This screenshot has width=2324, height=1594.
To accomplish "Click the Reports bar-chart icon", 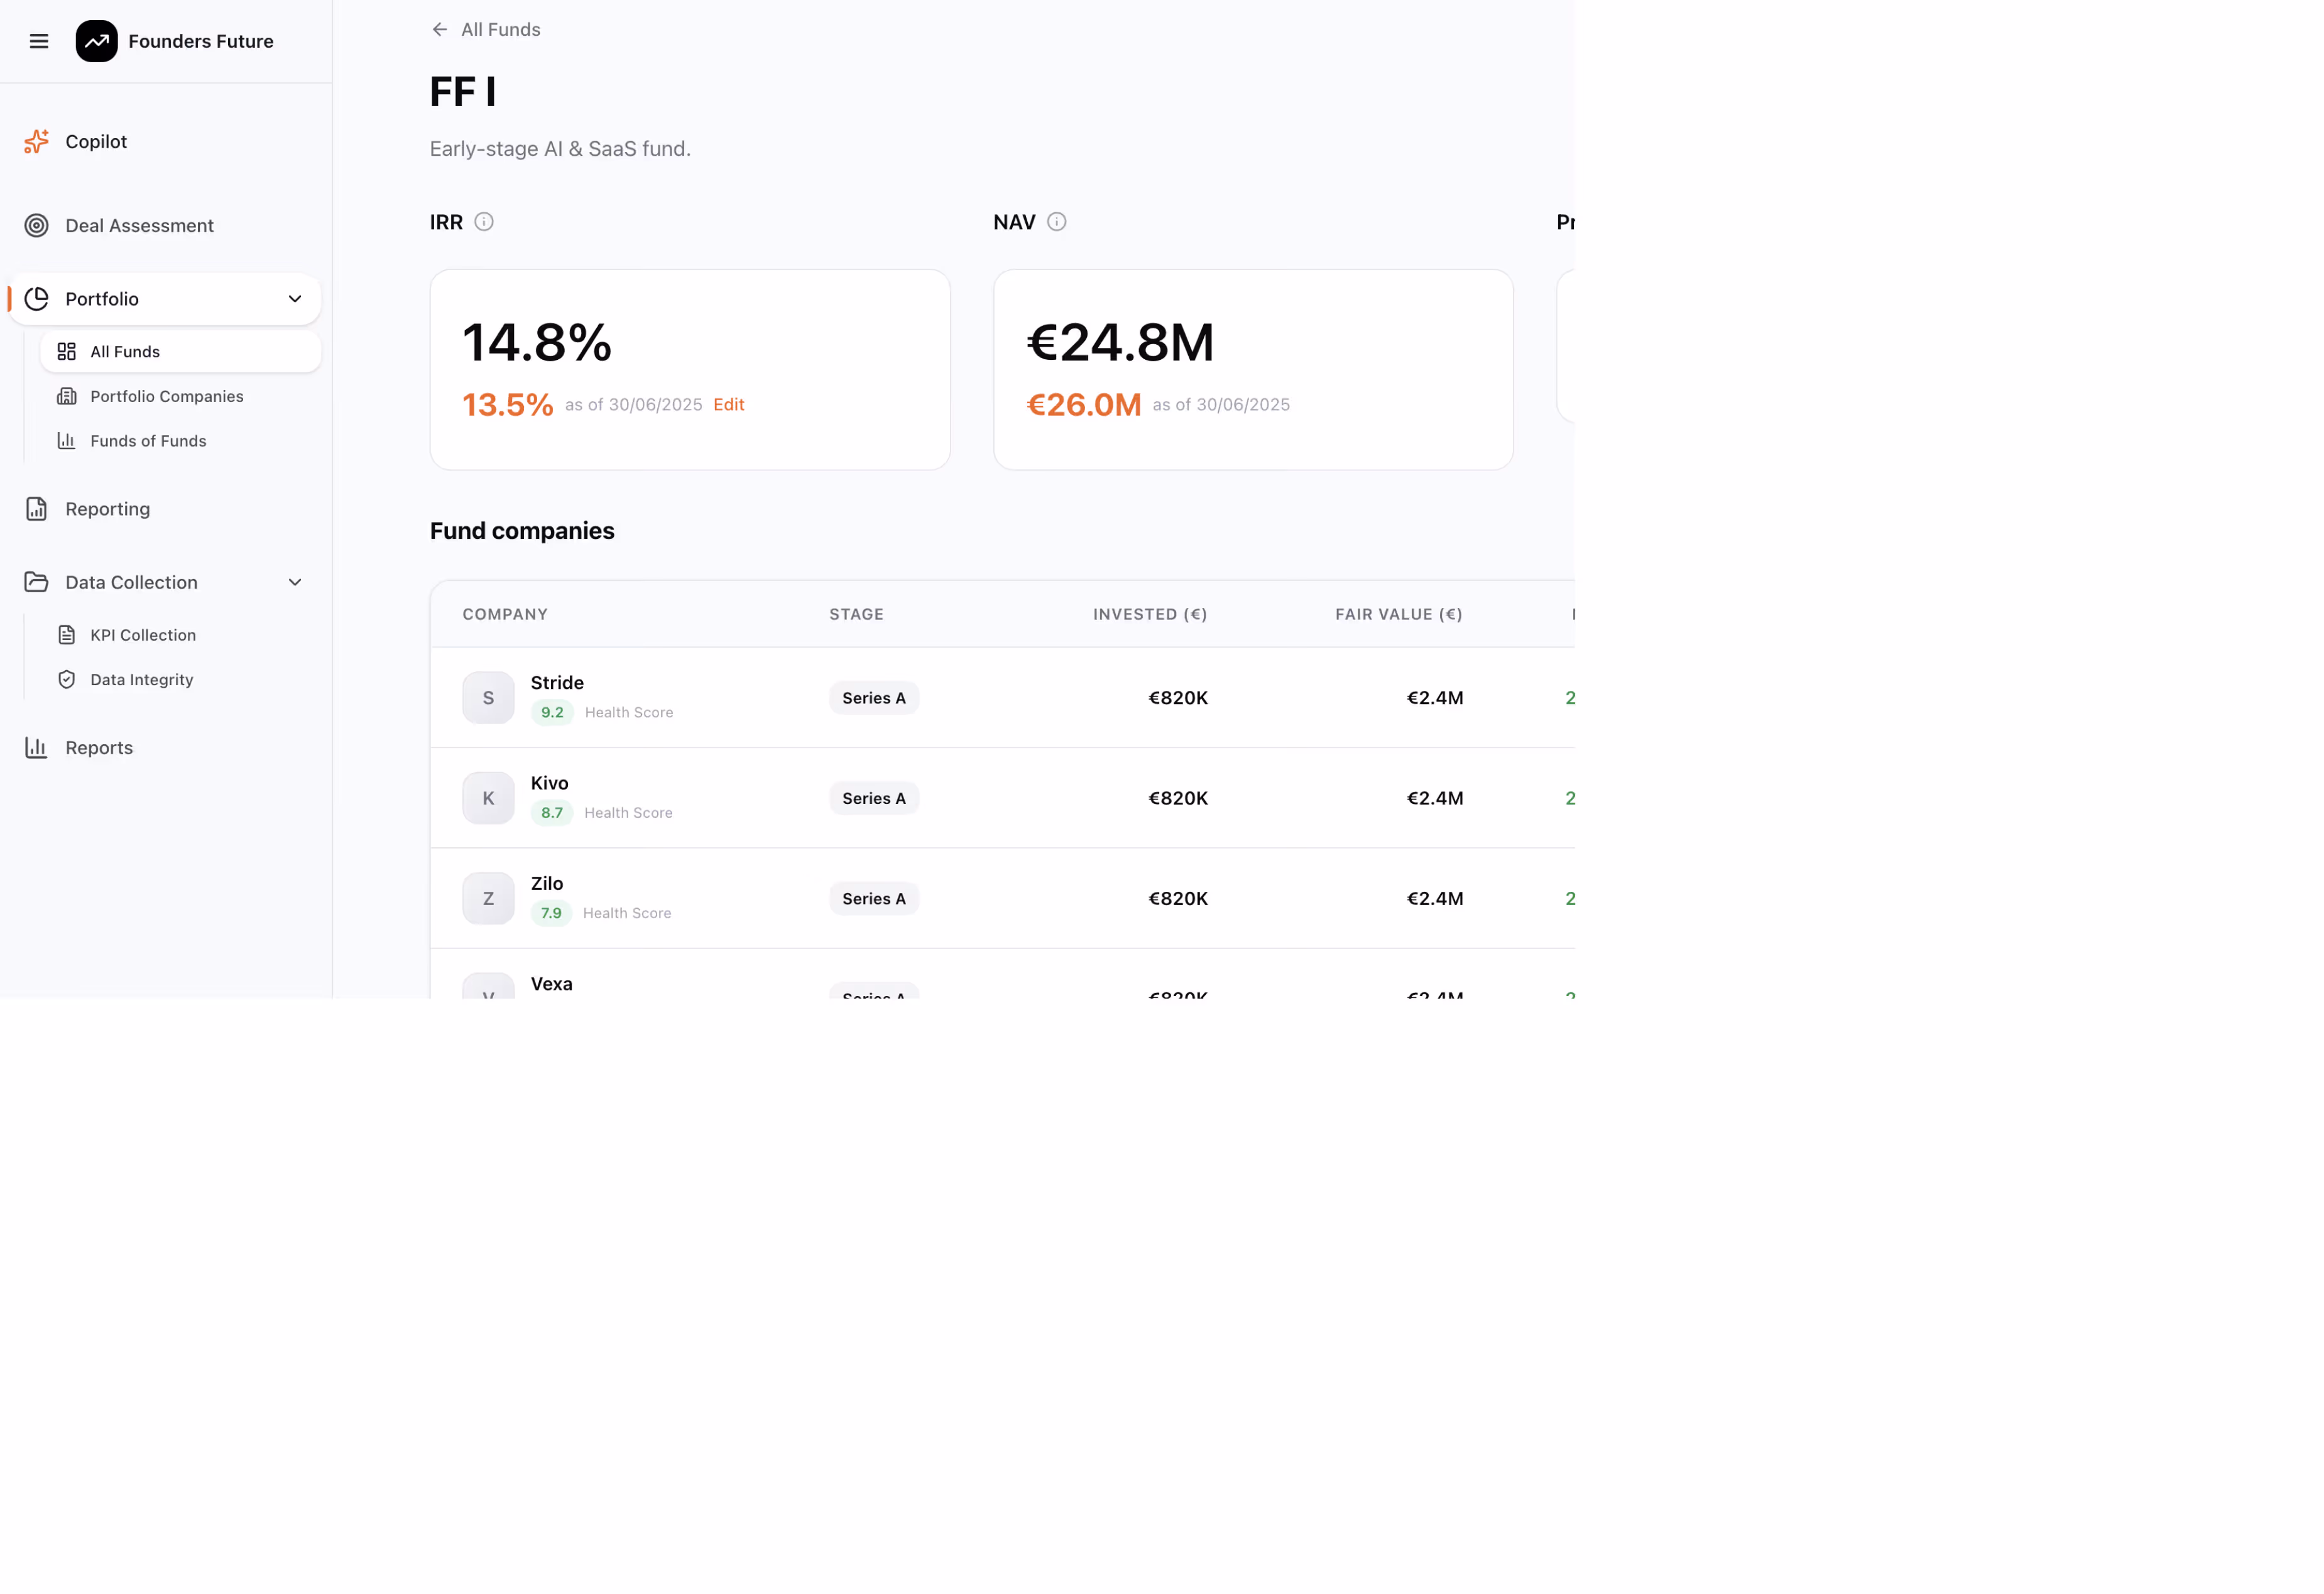I will point(36,747).
